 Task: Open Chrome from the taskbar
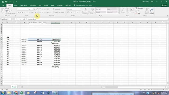16,93
